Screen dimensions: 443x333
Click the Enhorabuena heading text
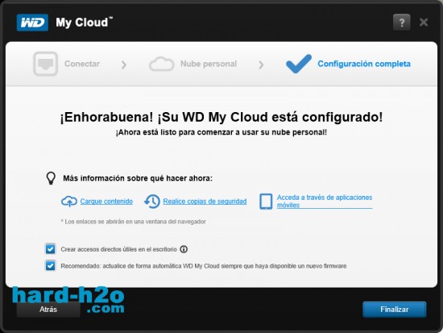[221, 117]
